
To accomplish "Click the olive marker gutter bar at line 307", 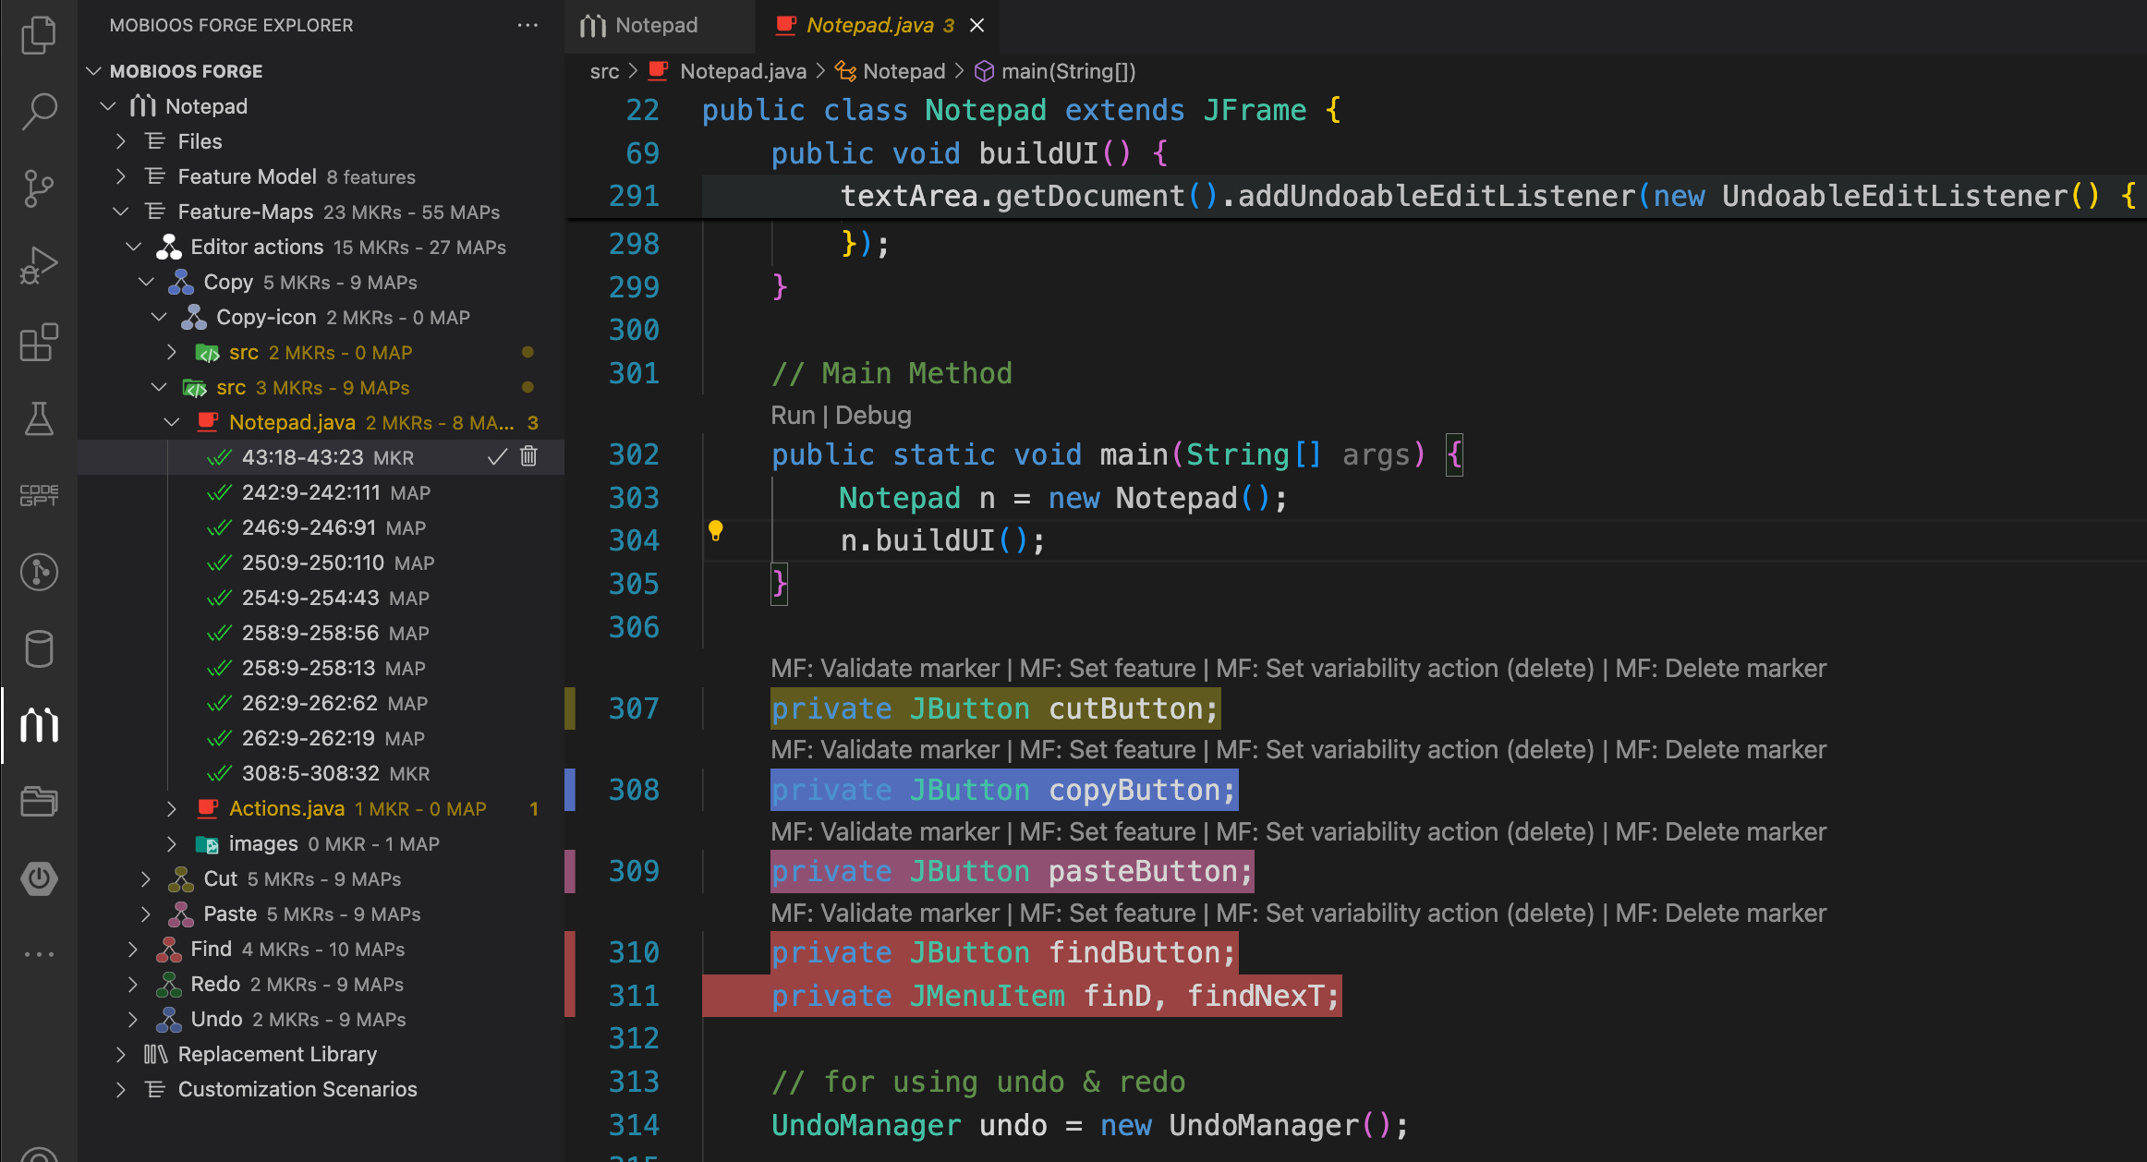I will pyautogui.click(x=570, y=708).
